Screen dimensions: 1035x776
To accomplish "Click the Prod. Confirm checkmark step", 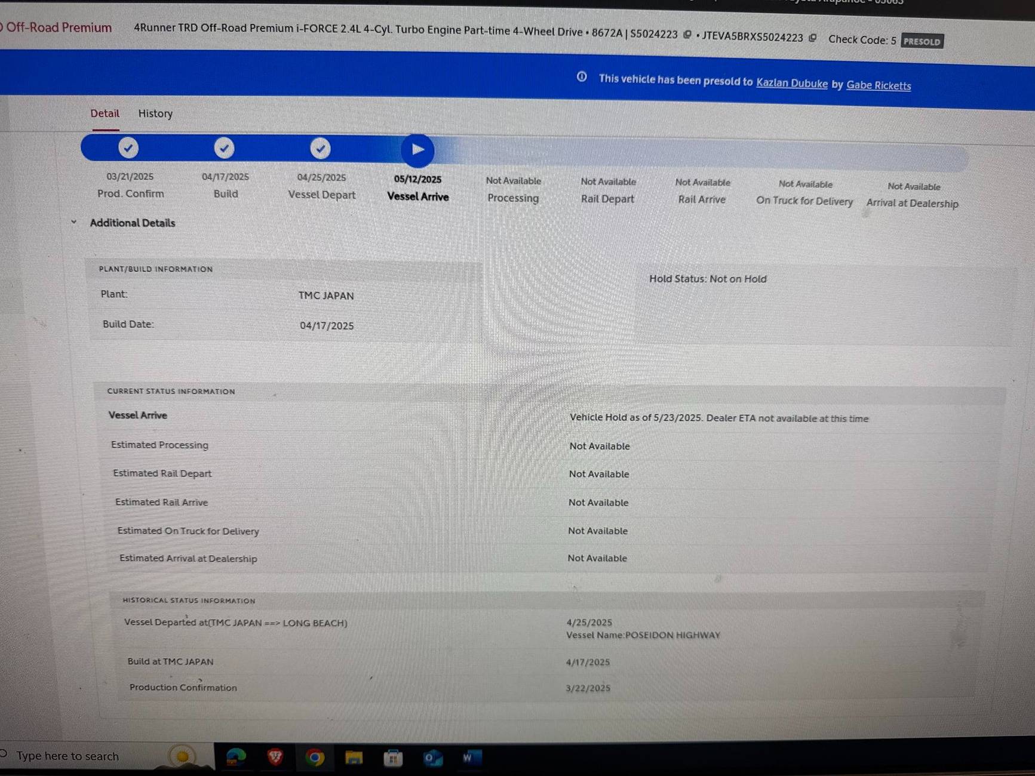I will point(128,147).
